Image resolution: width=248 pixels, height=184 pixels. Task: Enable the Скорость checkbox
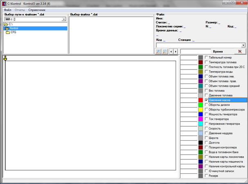pos(207,128)
